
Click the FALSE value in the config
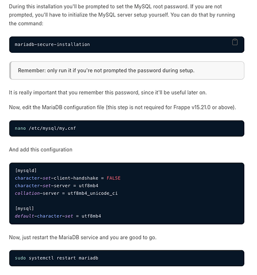113,178
